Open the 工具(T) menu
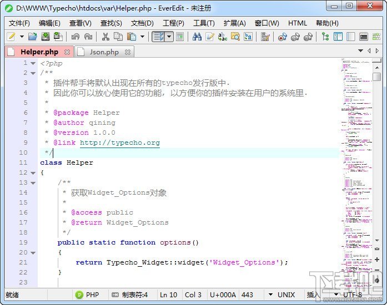The image size is (387, 305). 204,23
